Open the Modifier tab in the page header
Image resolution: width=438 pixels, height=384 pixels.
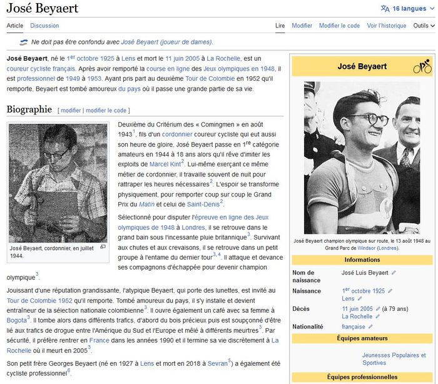point(302,26)
